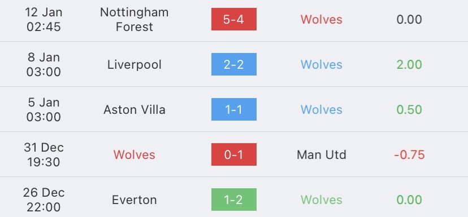
Task: Click blue Wolves in the Liverpool row
Action: [x=322, y=65]
